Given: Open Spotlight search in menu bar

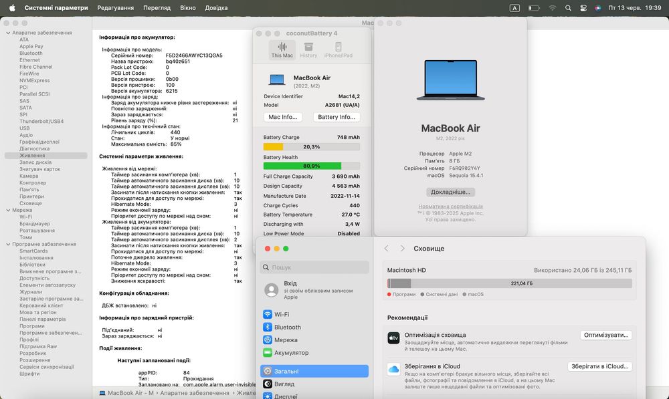Looking at the screenshot, I should pyautogui.click(x=568, y=7).
